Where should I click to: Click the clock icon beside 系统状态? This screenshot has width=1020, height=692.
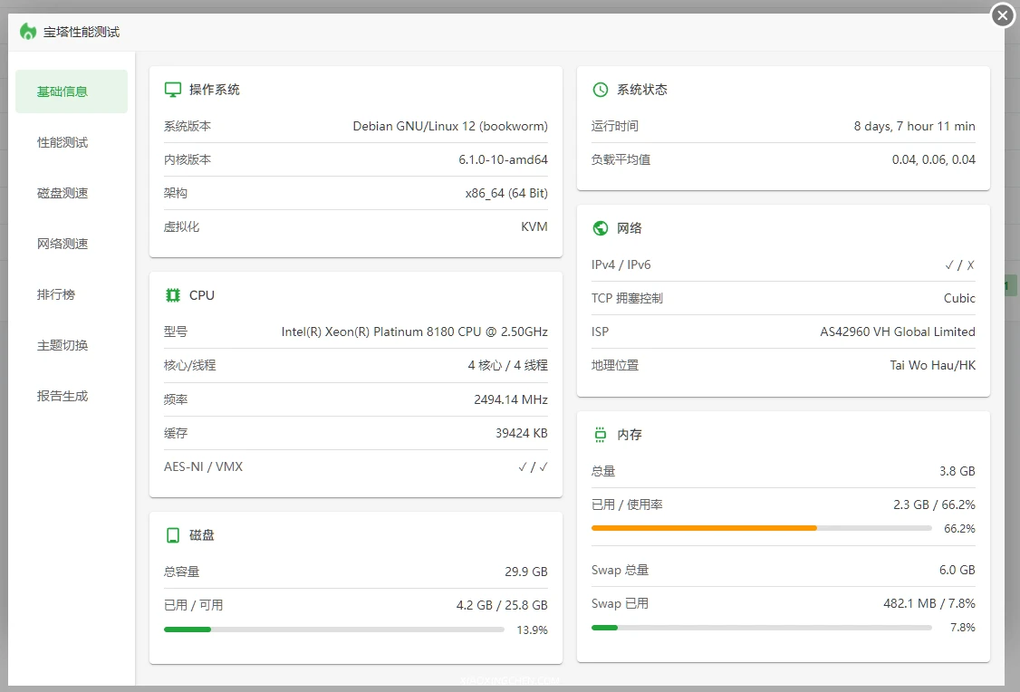coord(600,90)
